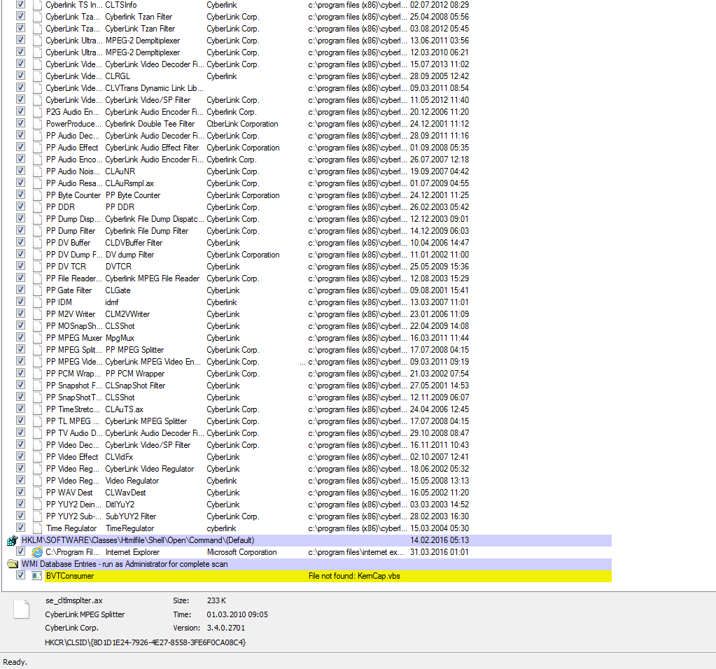Click the file icon of the PP MPEG Muxer row
Image resolution: width=716 pixels, height=669 pixels.
click(x=37, y=338)
